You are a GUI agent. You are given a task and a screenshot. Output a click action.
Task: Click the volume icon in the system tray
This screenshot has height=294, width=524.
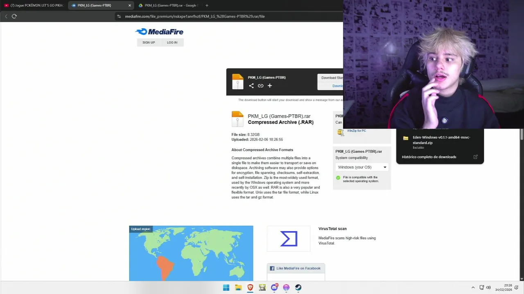[488, 287]
